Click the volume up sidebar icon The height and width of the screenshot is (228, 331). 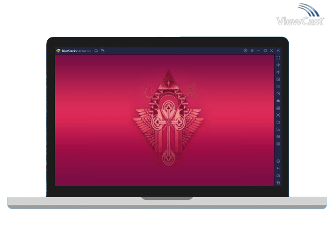[278, 65]
